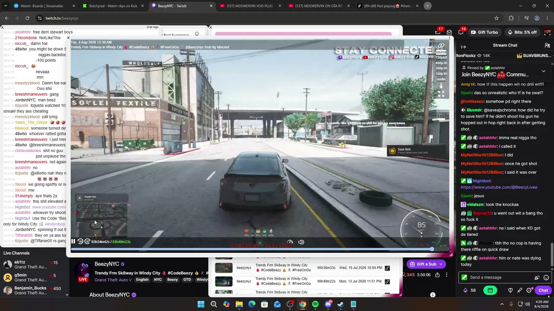Expand the browser tab search dropdown
The width and height of the screenshot is (554, 311).
5,6
